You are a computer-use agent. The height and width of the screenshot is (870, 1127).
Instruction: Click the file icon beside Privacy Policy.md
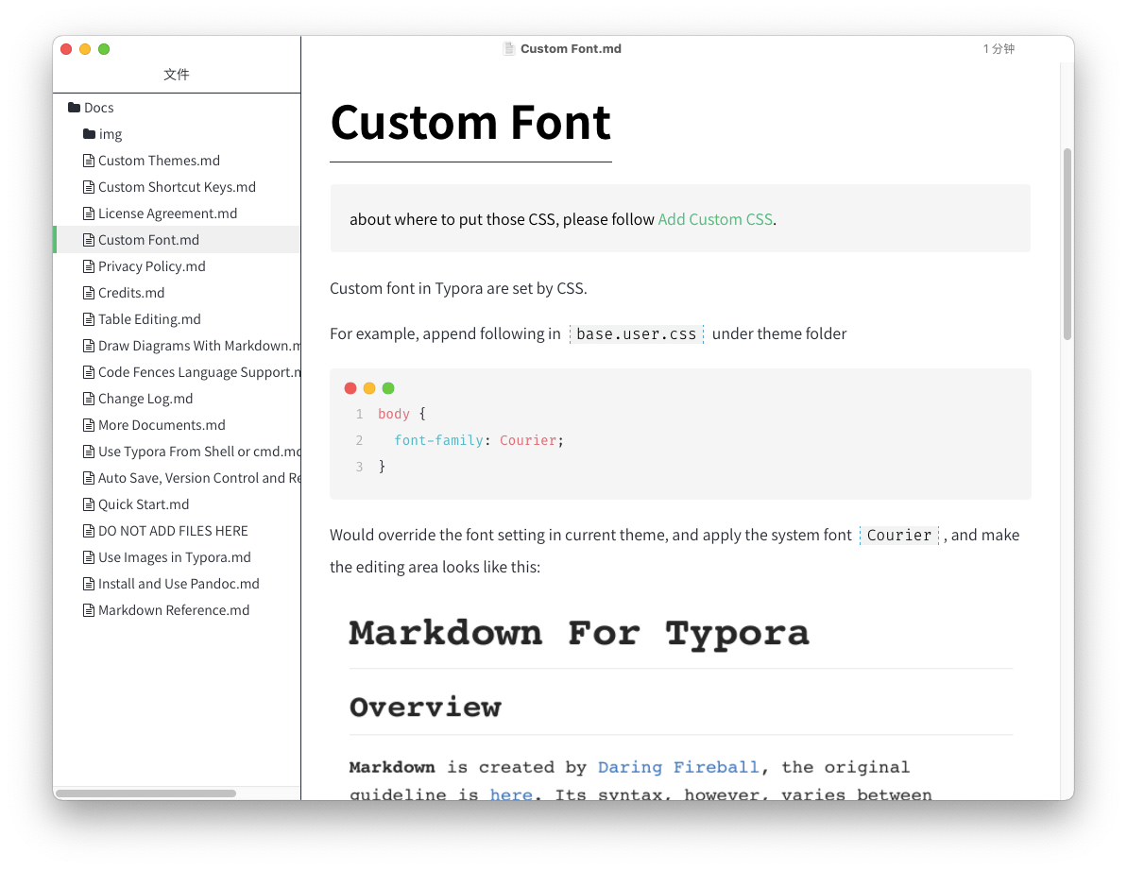pos(89,266)
